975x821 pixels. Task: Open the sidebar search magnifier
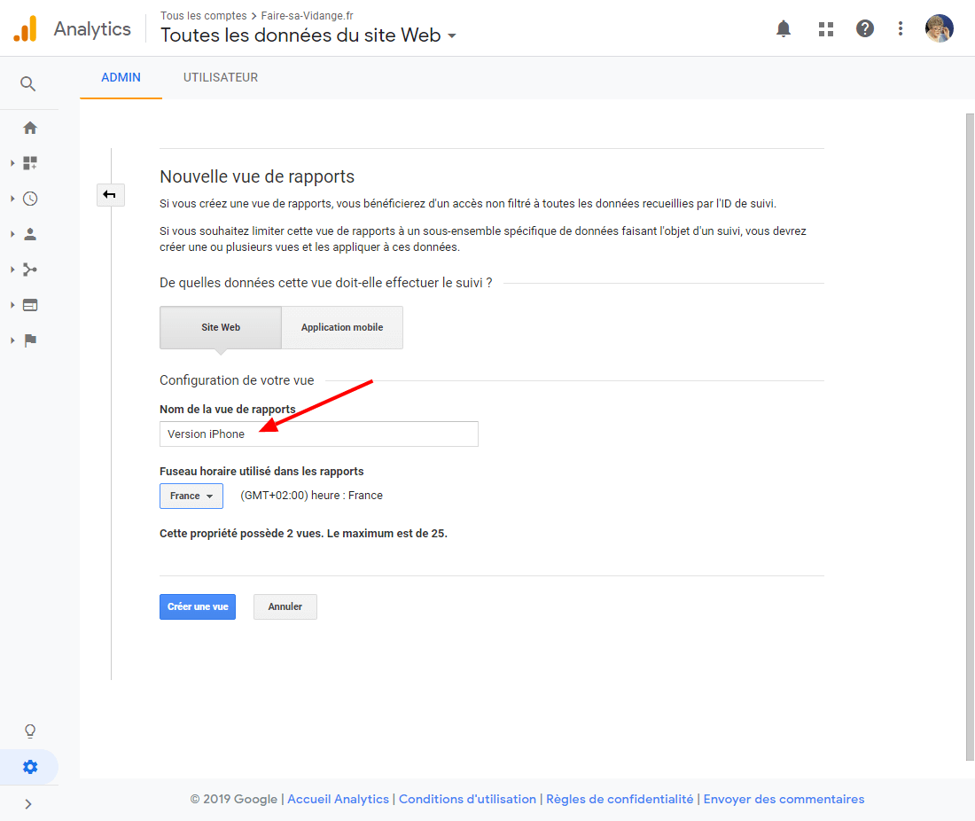(x=27, y=83)
